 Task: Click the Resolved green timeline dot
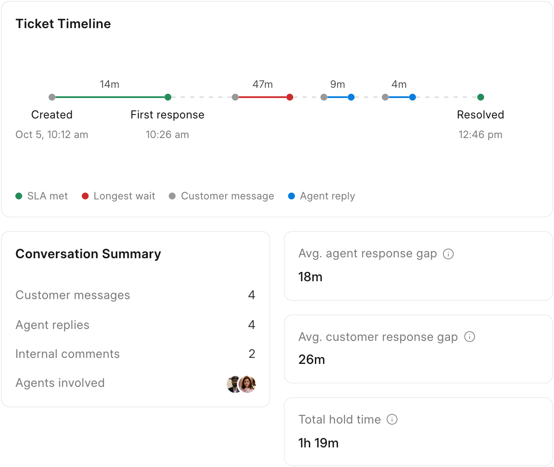[481, 97]
